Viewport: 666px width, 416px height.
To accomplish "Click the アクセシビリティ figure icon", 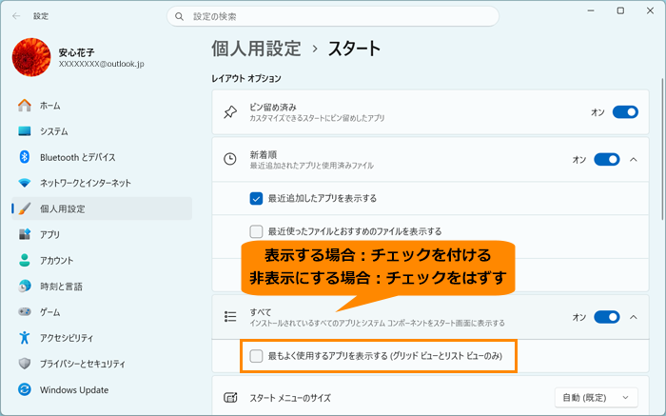I will (25, 337).
